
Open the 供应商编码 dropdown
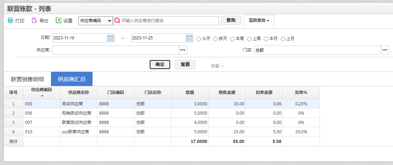96,21
